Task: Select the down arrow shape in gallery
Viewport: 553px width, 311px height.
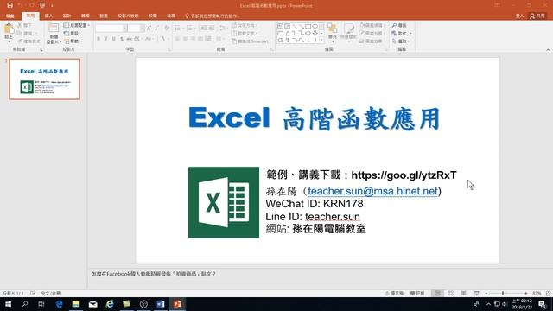Action: (x=315, y=33)
